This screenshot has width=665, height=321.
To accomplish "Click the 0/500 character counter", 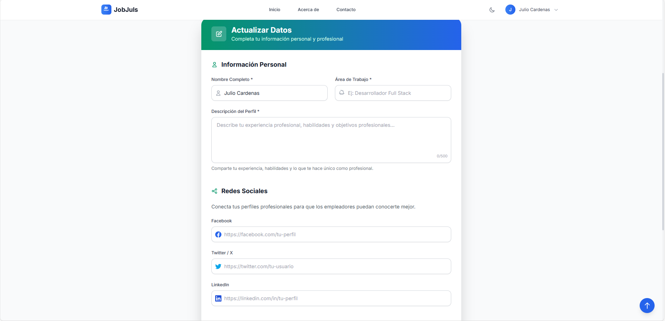I will [x=442, y=156].
